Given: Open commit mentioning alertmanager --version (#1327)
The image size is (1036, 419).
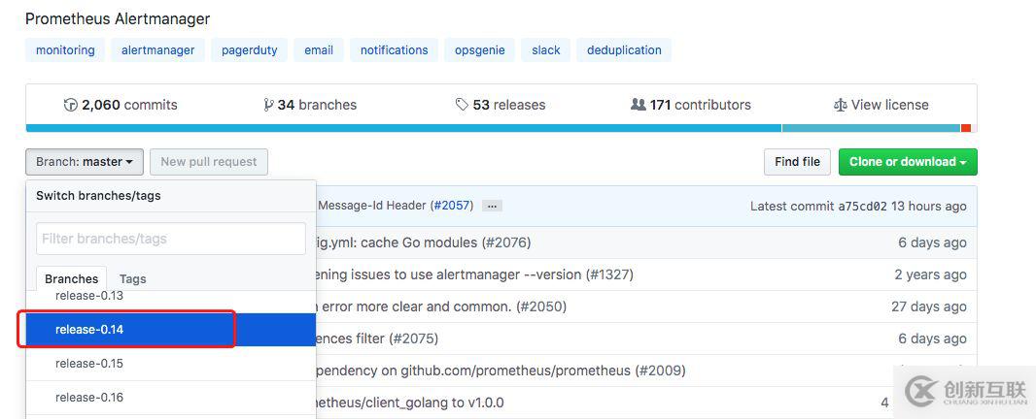Looking at the screenshot, I should [474, 274].
